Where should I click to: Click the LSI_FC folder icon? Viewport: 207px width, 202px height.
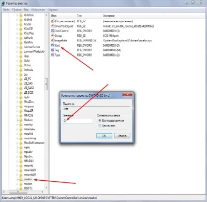(21, 79)
